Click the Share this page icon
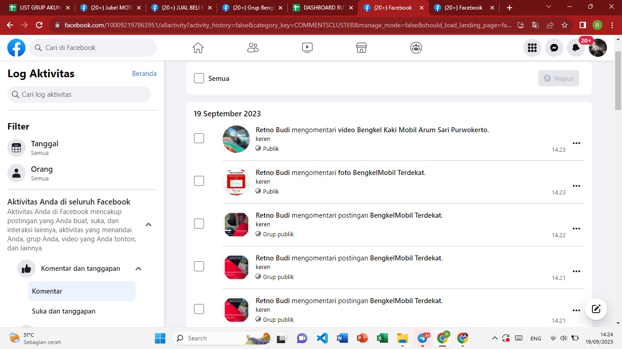 pyautogui.click(x=550, y=25)
